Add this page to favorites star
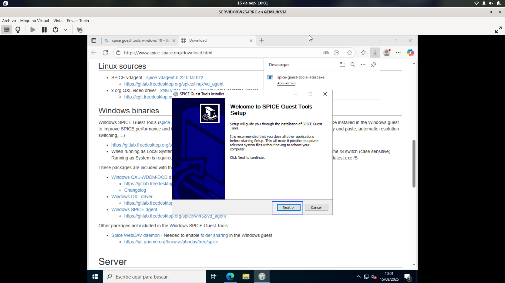Viewport: 505px width, 283px height. pyautogui.click(x=350, y=53)
